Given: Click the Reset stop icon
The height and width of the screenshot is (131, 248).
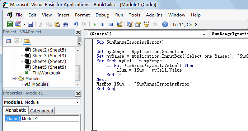Looking at the screenshot, I should pyautogui.click(x=111, y=24).
